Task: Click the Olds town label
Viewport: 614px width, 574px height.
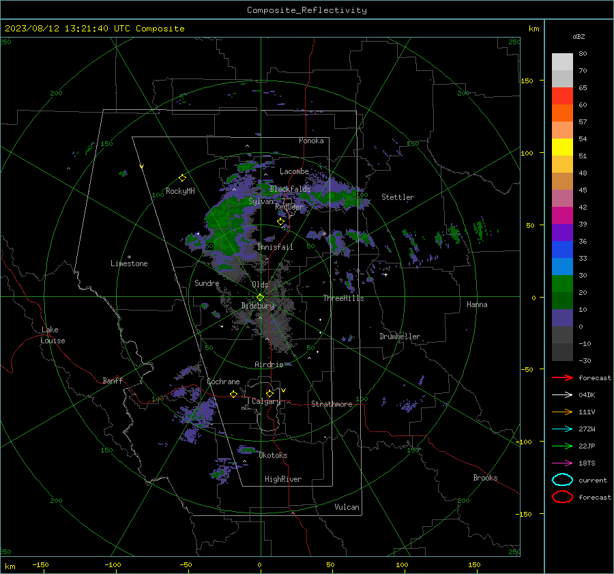Action: [x=260, y=285]
